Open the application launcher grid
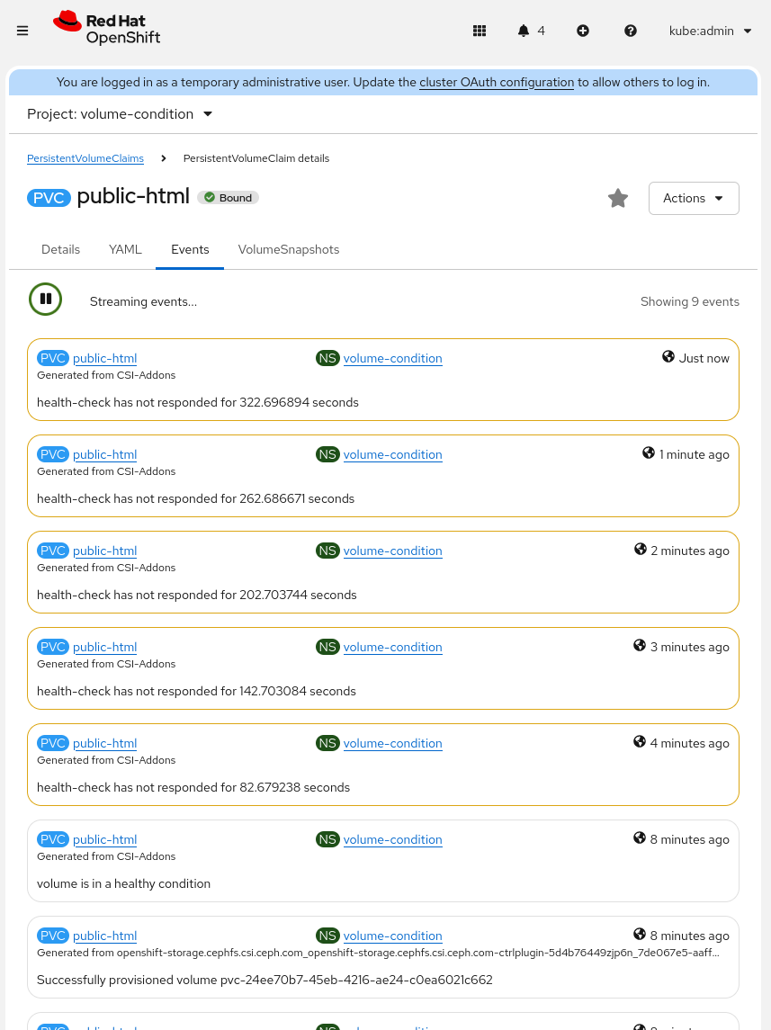The height and width of the screenshot is (1030, 771). tap(480, 31)
